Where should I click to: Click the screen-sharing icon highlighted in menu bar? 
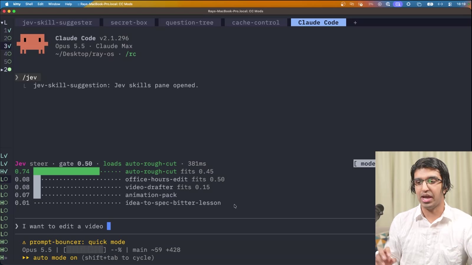tap(398, 4)
